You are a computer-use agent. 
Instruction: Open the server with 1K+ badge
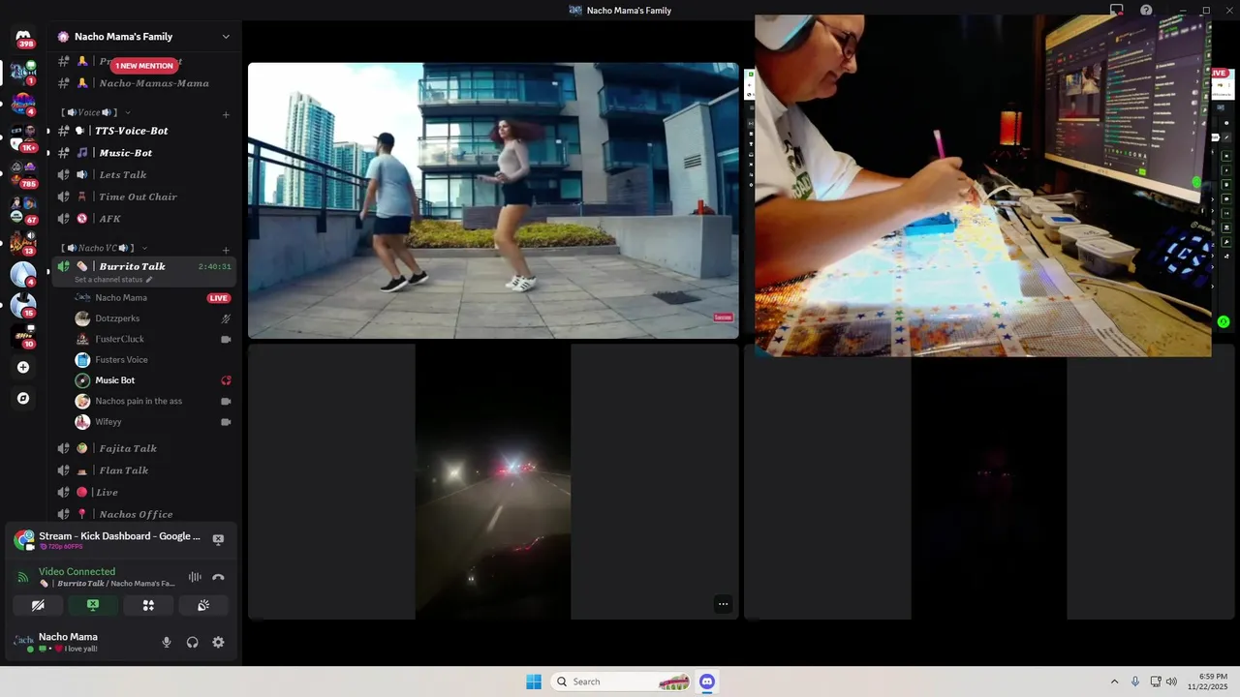(23, 137)
